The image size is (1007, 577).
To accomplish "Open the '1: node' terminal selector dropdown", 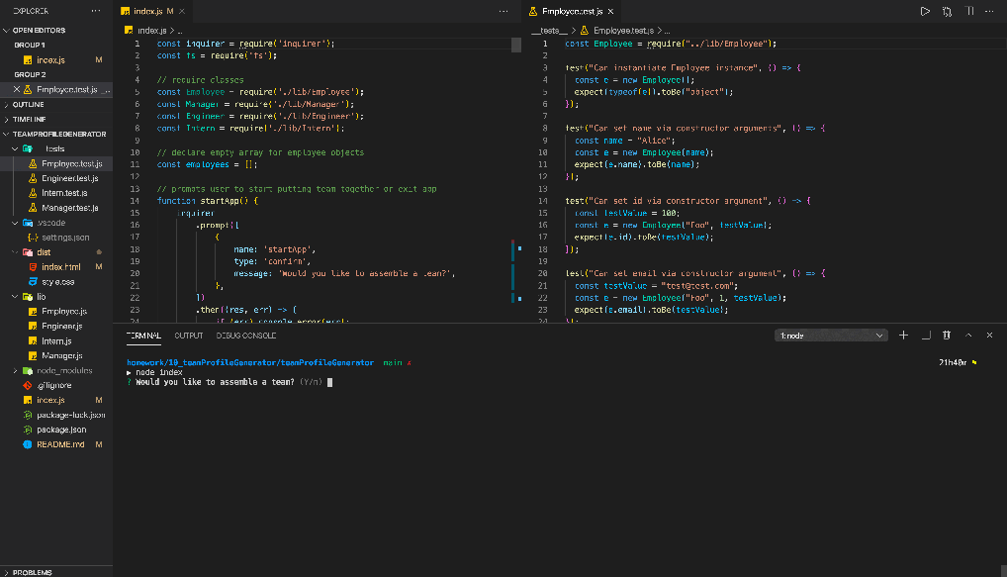I will pos(831,335).
